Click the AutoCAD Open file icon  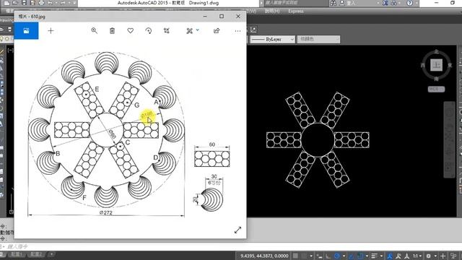coord(14,3)
